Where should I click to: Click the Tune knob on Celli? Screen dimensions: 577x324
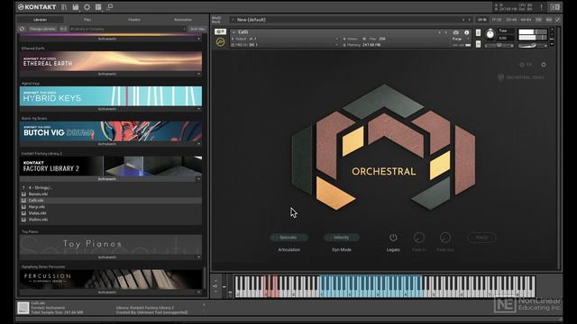point(490,34)
